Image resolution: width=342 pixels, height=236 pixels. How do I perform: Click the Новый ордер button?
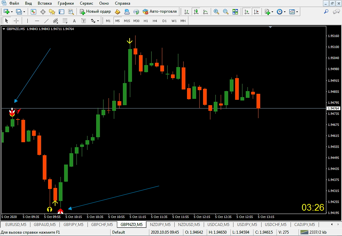[95, 12]
